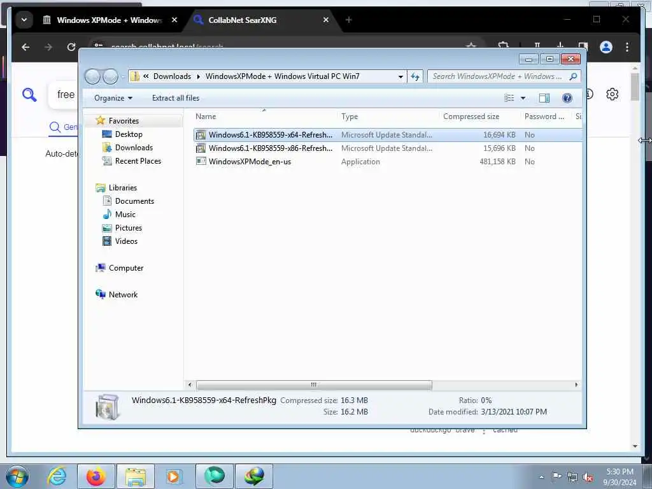Select the Windows6.1-KB958559-x86-Refresh file

pos(270,148)
